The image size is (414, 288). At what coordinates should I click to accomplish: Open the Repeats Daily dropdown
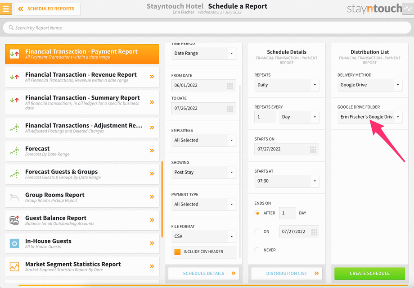287,85
